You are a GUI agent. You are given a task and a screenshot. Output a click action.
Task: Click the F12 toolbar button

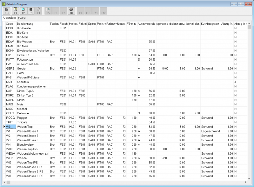pyautogui.click(x=104, y=11)
